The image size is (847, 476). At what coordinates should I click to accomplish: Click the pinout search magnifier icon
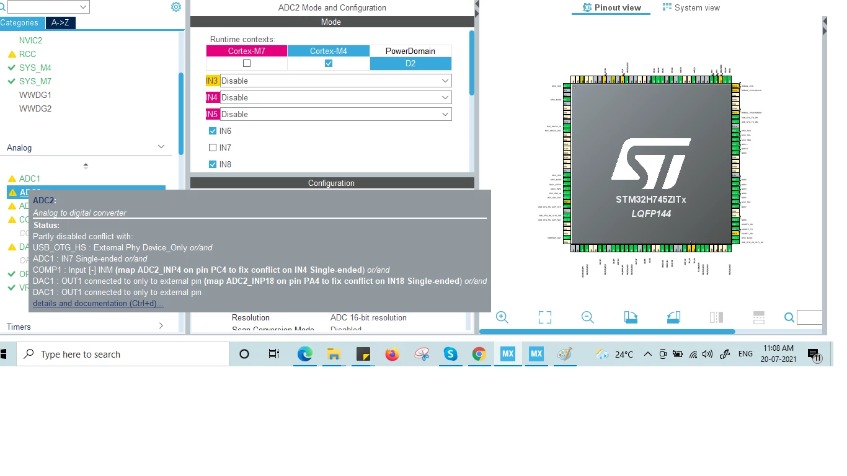click(789, 317)
